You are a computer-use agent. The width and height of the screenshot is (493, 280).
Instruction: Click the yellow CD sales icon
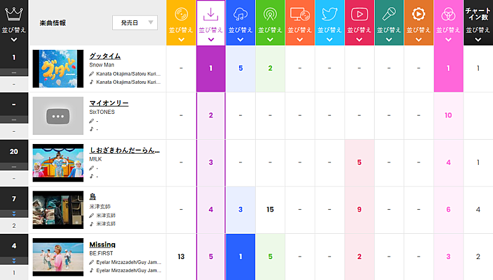[x=181, y=14]
